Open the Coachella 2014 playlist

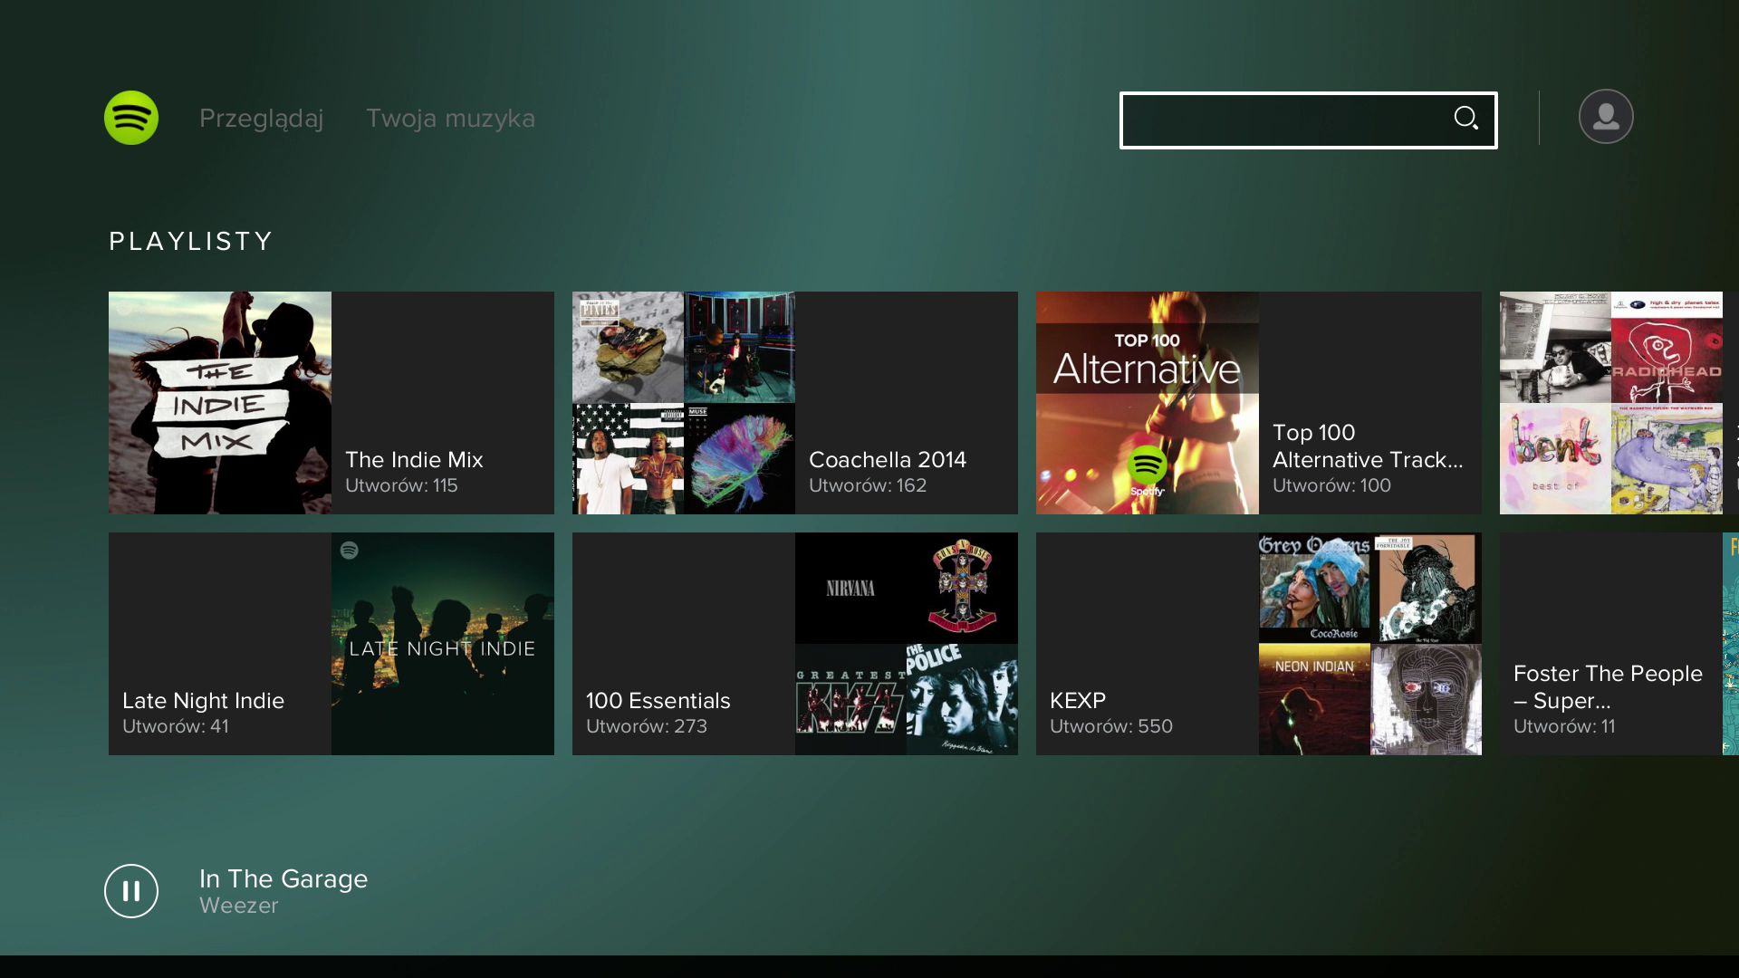coord(887,460)
